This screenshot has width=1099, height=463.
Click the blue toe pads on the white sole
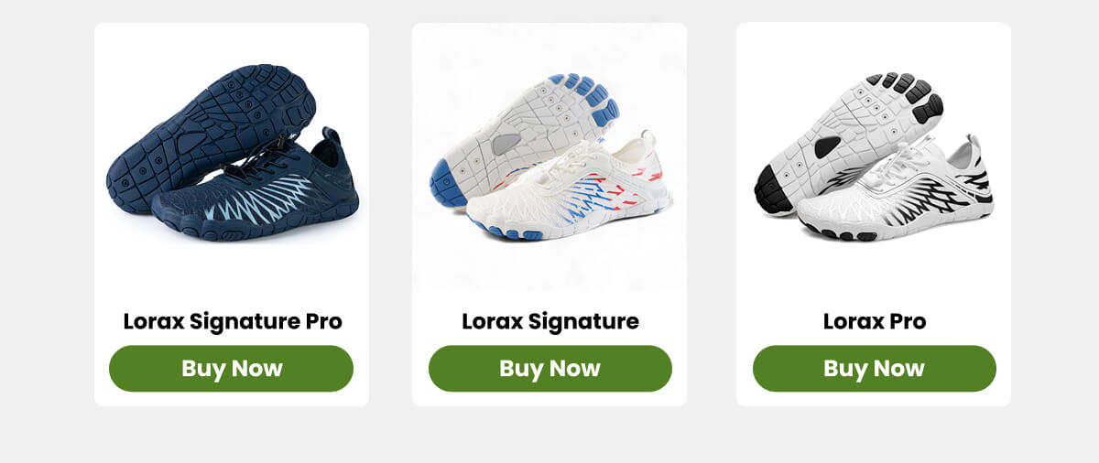pyautogui.click(x=584, y=96)
